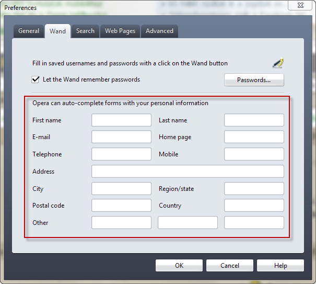Open the Search tab
This screenshot has height=284, width=316.
pyautogui.click(x=85, y=31)
